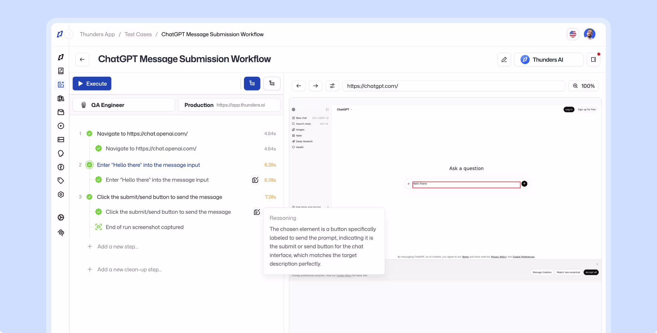
Task: Select the Click submit/send button sub-step
Action: pos(168,212)
